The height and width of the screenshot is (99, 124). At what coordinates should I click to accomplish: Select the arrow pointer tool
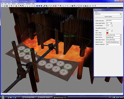(x=19, y=6)
